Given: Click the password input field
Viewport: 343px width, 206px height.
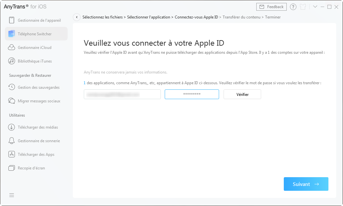Looking at the screenshot, I should [192, 94].
